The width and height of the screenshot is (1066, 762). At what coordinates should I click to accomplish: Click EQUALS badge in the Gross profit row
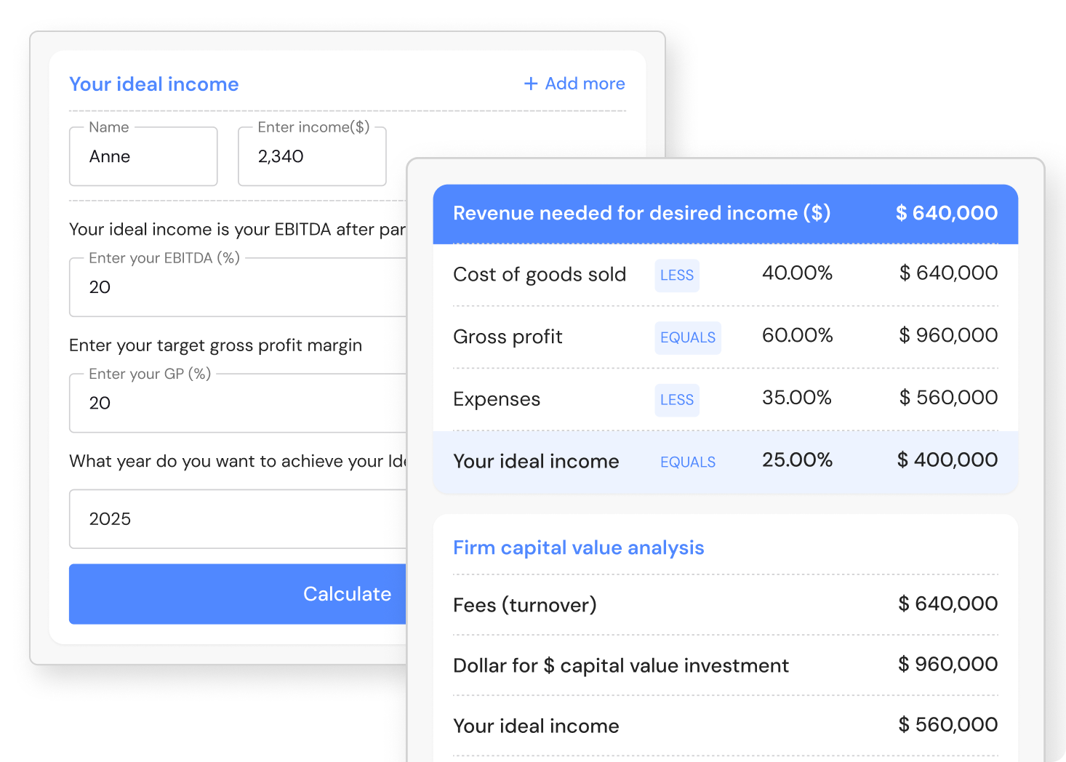[687, 338]
